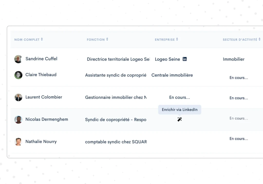Select Nicolas Dermenghem's avatar image
The image size is (263, 184).
18,120
